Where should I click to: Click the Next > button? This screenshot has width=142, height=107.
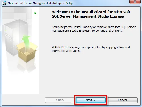[x=91, y=100]
